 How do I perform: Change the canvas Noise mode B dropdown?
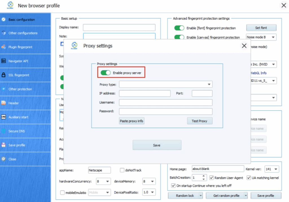pyautogui.click(x=273, y=37)
